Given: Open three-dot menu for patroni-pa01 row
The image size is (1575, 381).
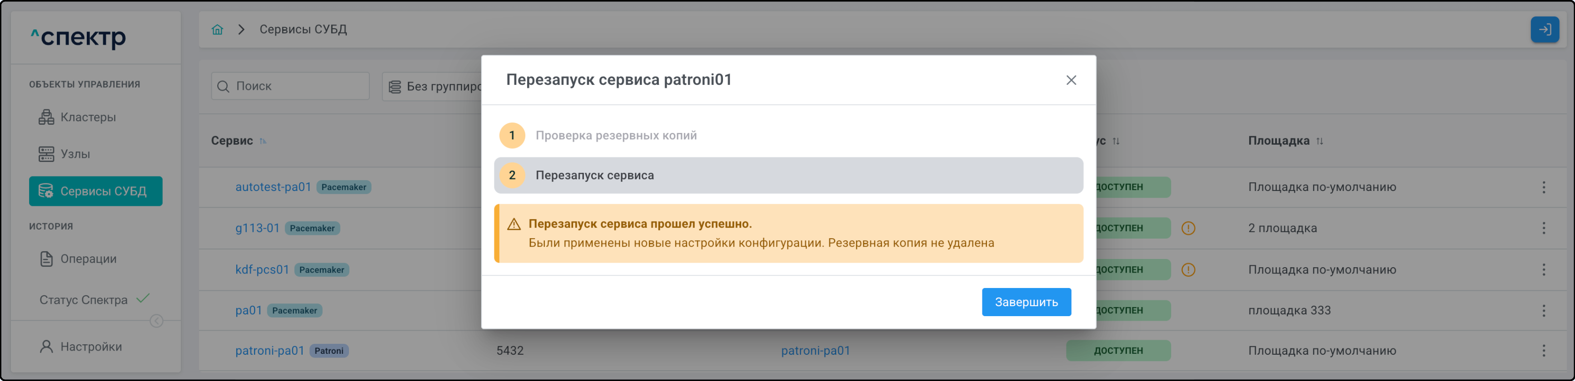Looking at the screenshot, I should pyautogui.click(x=1543, y=351).
